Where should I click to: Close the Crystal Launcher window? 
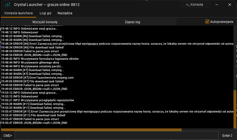tap(229, 5)
